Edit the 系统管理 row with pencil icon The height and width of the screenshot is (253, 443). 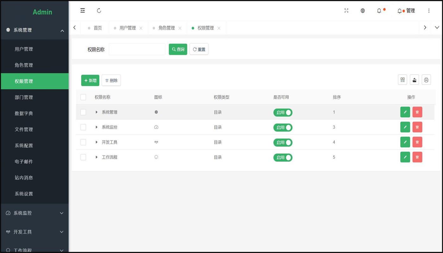pos(405,112)
